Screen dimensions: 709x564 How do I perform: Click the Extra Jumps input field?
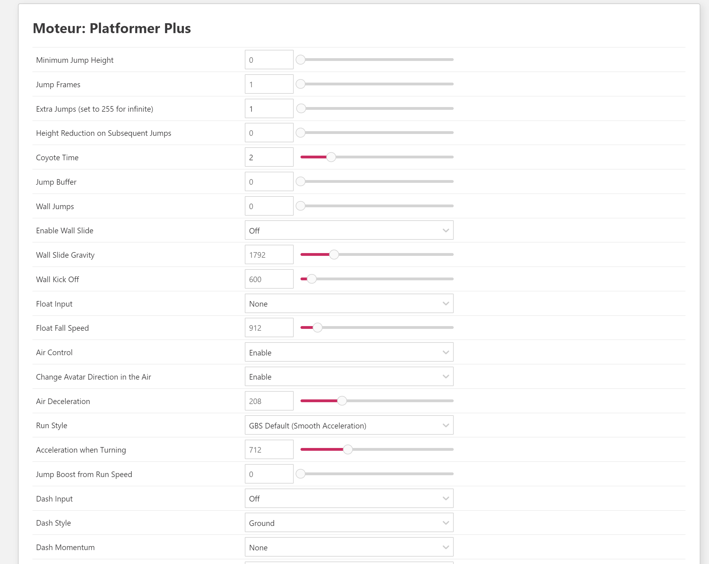coord(269,109)
